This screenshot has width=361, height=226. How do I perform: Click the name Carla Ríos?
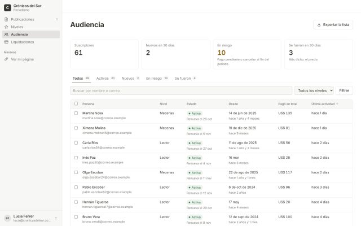(x=90, y=143)
